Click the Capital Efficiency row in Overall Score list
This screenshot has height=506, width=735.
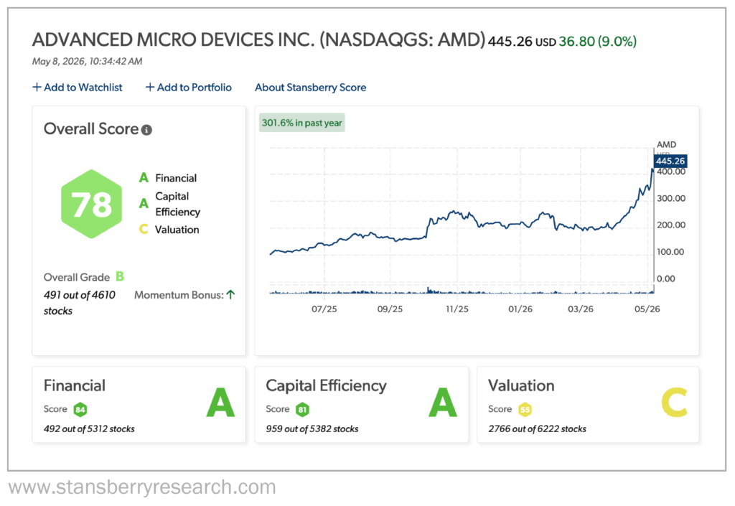click(169, 204)
